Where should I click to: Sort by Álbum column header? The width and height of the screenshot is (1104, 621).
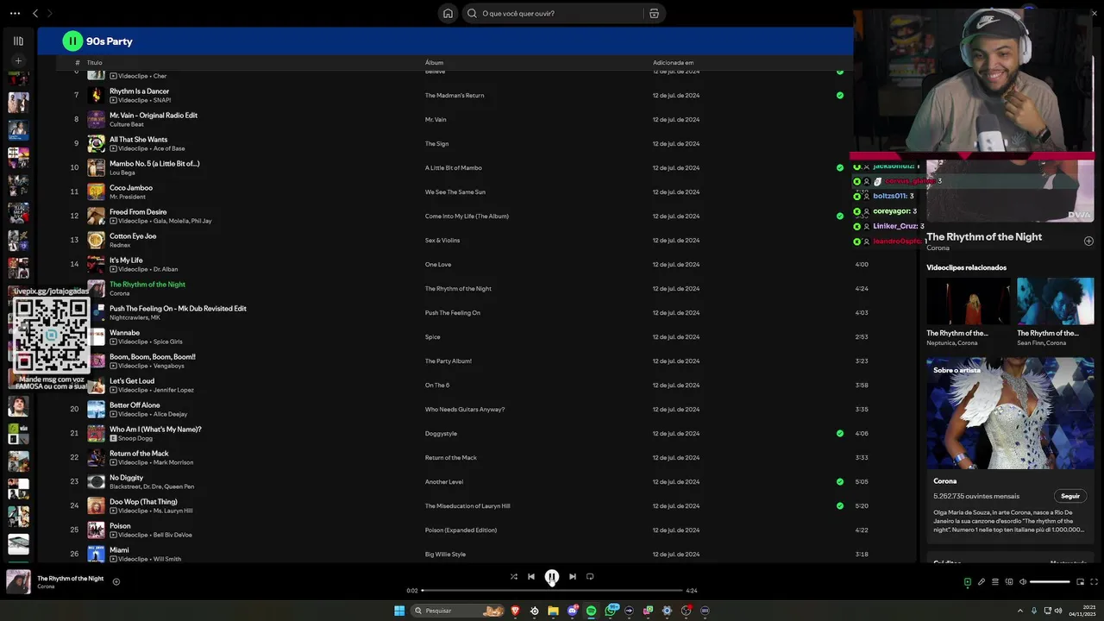[434, 62]
